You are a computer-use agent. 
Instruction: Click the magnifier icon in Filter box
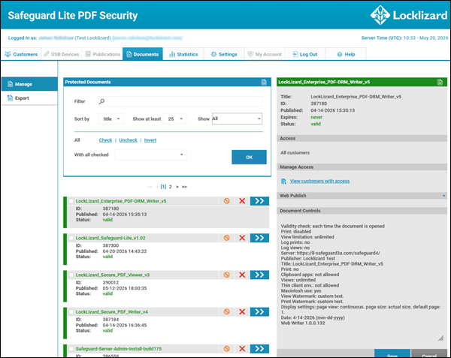click(101, 101)
